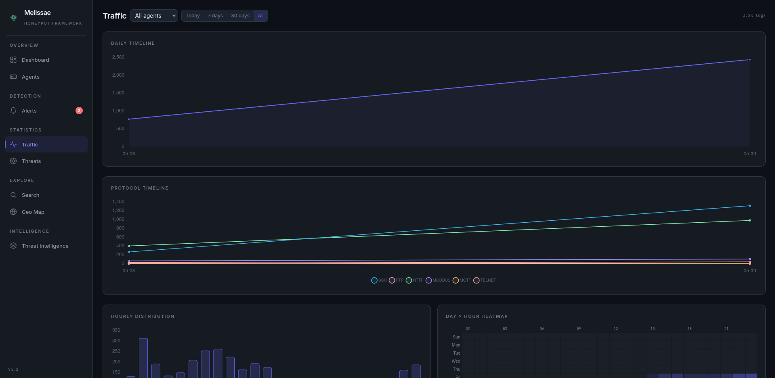Toggle MODBUS series in protocol legend
Screen dimensions: 775x378
[x=438, y=280]
